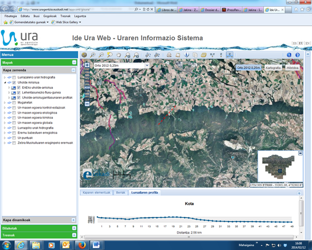312x250 pixels.
Task: Click the map zoom level slider
Action: point(87,83)
